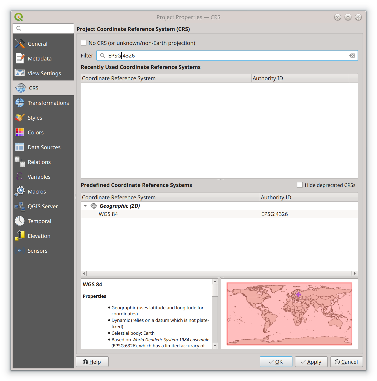Click the magnifier icon in Filter field

point(102,56)
